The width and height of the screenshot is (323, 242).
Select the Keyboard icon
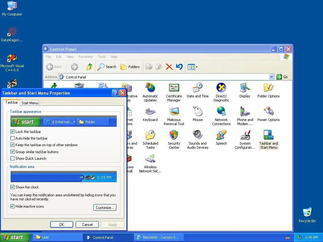(150, 114)
